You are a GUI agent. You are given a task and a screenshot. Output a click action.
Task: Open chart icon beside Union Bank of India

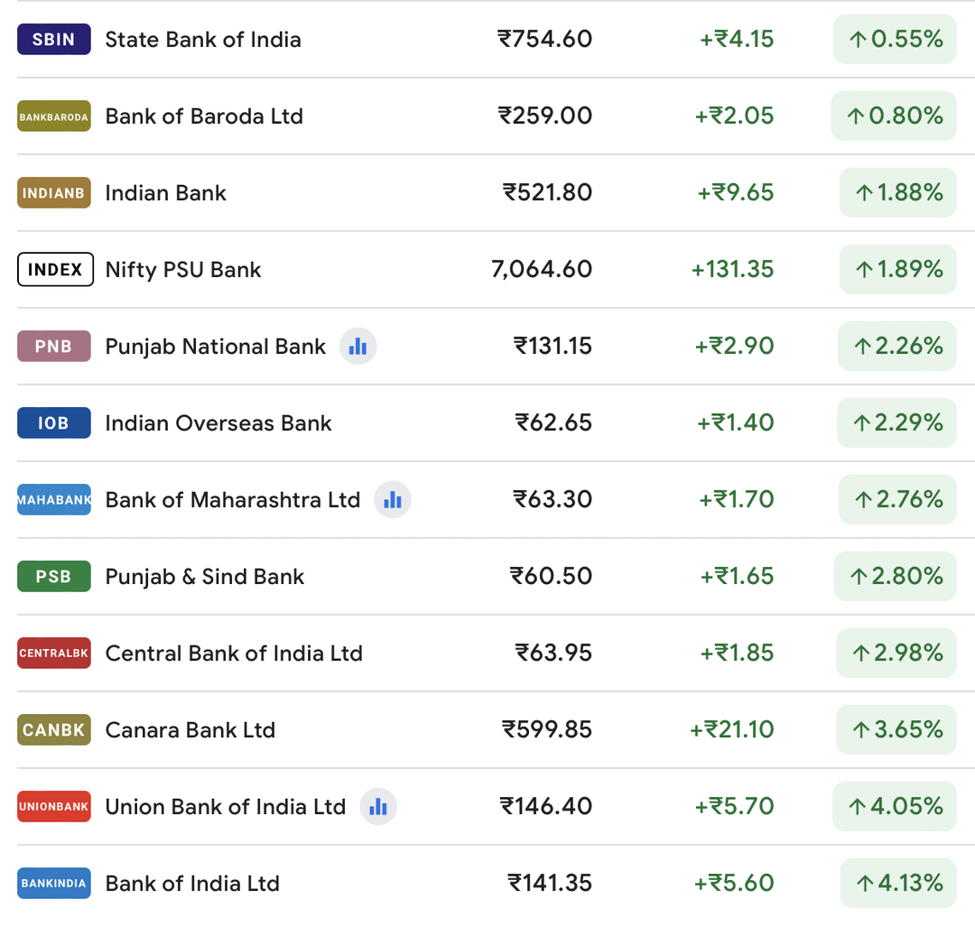[x=378, y=807]
